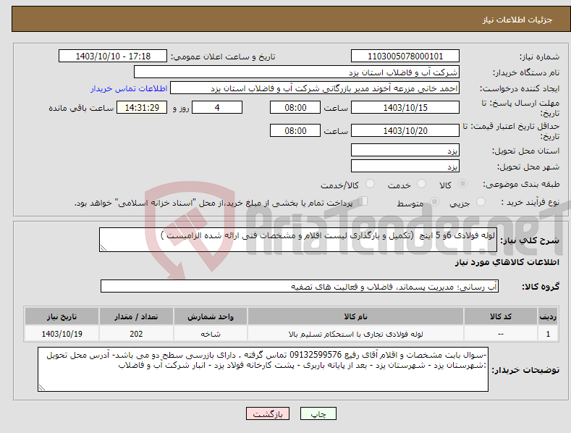The height and width of the screenshot is (433, 571).
Task: Click the بازگشت back button
Action: 268,413
